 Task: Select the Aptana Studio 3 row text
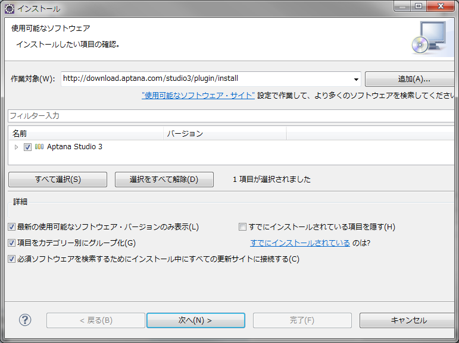tap(74, 147)
